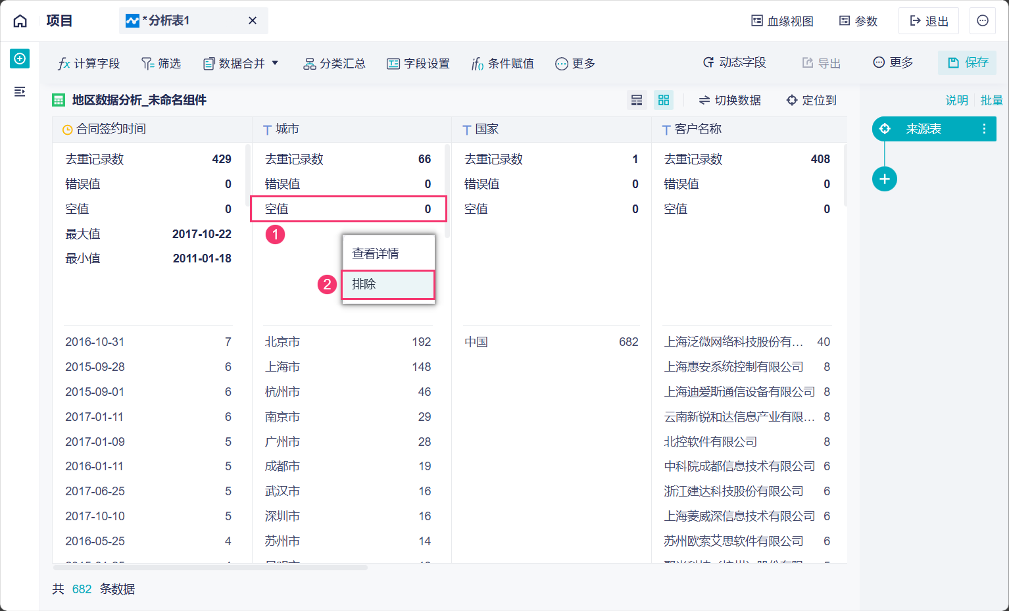This screenshot has height=611, width=1009.
Task: Toggle the sidebar list outline icon
Action: pos(20,91)
